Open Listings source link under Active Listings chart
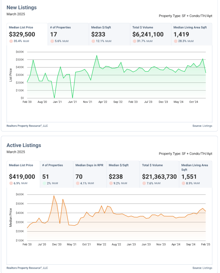The image size is (220, 273). tap(207, 268)
